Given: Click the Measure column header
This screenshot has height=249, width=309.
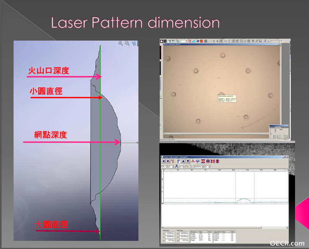Looking at the screenshot, I should 194,232.
